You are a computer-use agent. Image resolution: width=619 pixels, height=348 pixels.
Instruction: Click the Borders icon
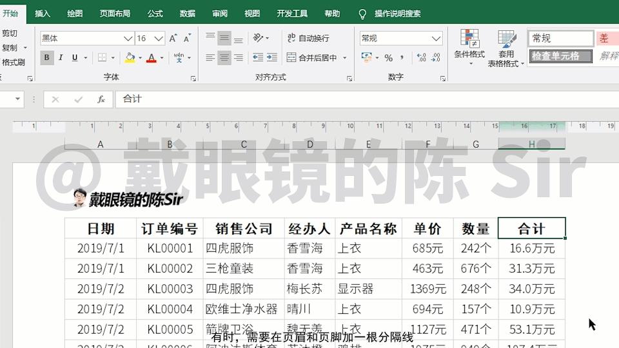click(x=102, y=57)
